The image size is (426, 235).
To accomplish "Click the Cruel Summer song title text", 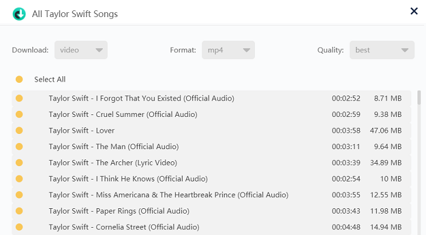I will [x=123, y=114].
